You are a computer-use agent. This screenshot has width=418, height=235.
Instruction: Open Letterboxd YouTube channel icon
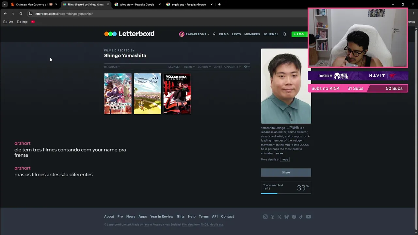point(309,217)
